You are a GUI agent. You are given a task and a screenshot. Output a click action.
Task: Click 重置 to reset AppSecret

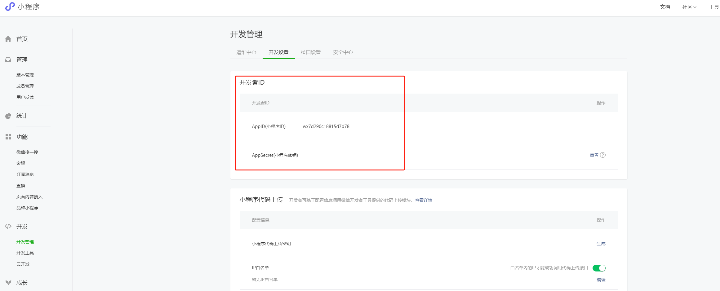pos(594,155)
